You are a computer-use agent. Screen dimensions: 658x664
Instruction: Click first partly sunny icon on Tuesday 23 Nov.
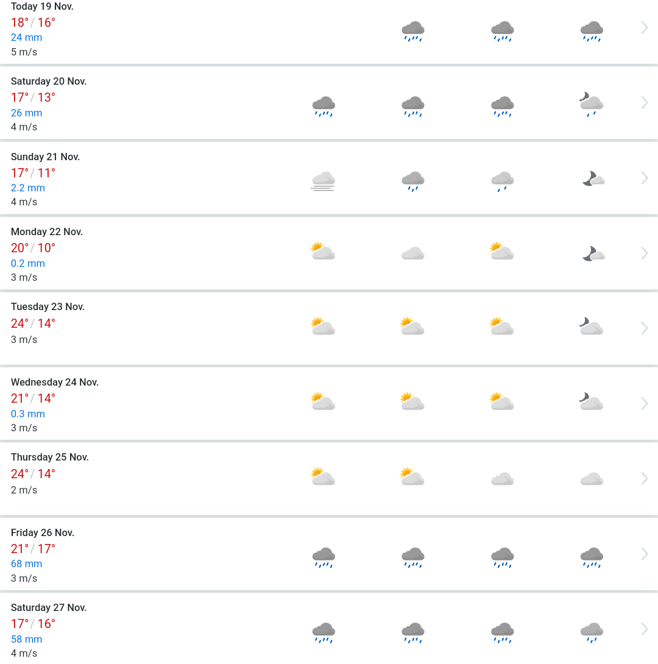[323, 326]
